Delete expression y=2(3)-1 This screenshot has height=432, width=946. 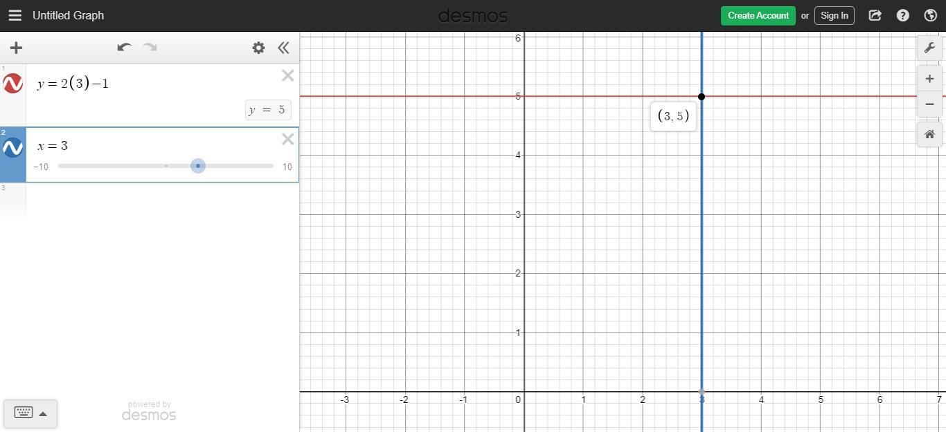tap(288, 76)
